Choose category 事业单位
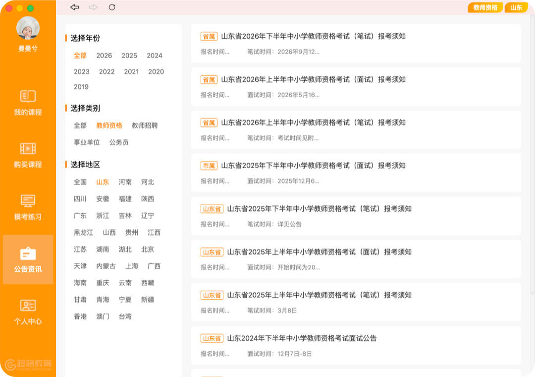This screenshot has height=377, width=535. [87, 142]
